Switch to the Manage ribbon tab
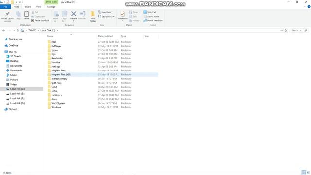 click(51, 7)
